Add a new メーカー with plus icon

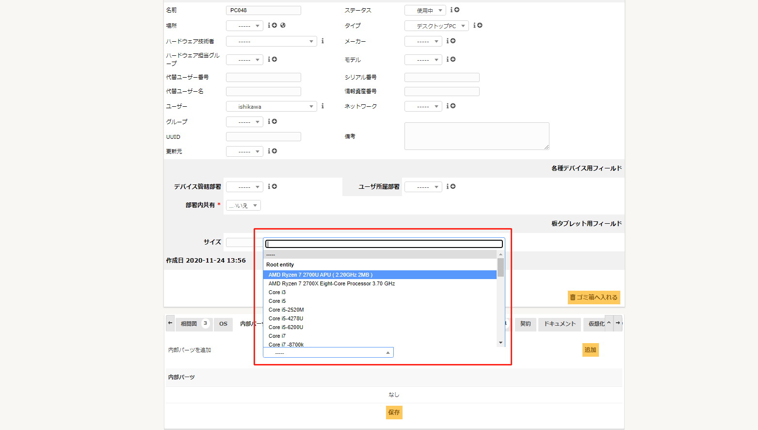click(x=453, y=41)
